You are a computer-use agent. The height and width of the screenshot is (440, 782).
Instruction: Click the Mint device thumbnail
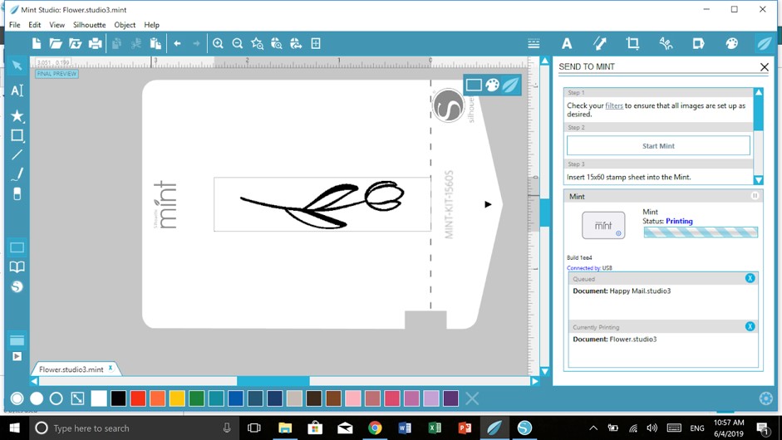(x=603, y=225)
